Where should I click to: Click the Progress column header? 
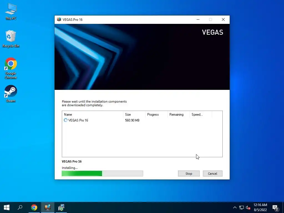(156, 115)
